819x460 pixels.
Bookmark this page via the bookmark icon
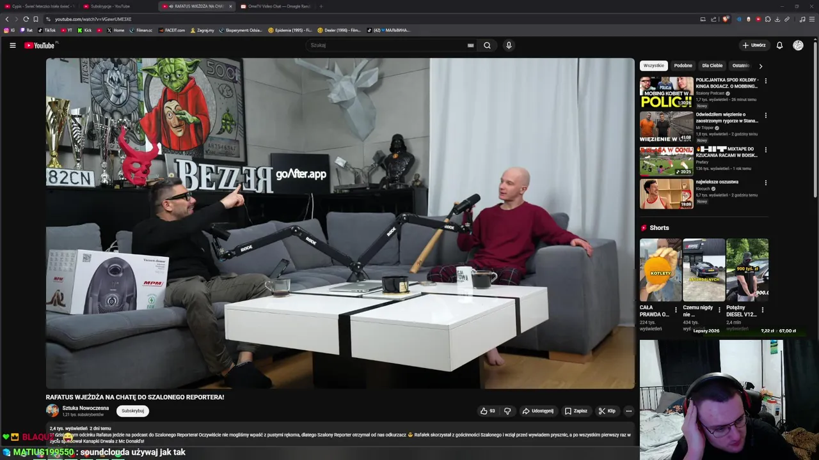pos(36,19)
